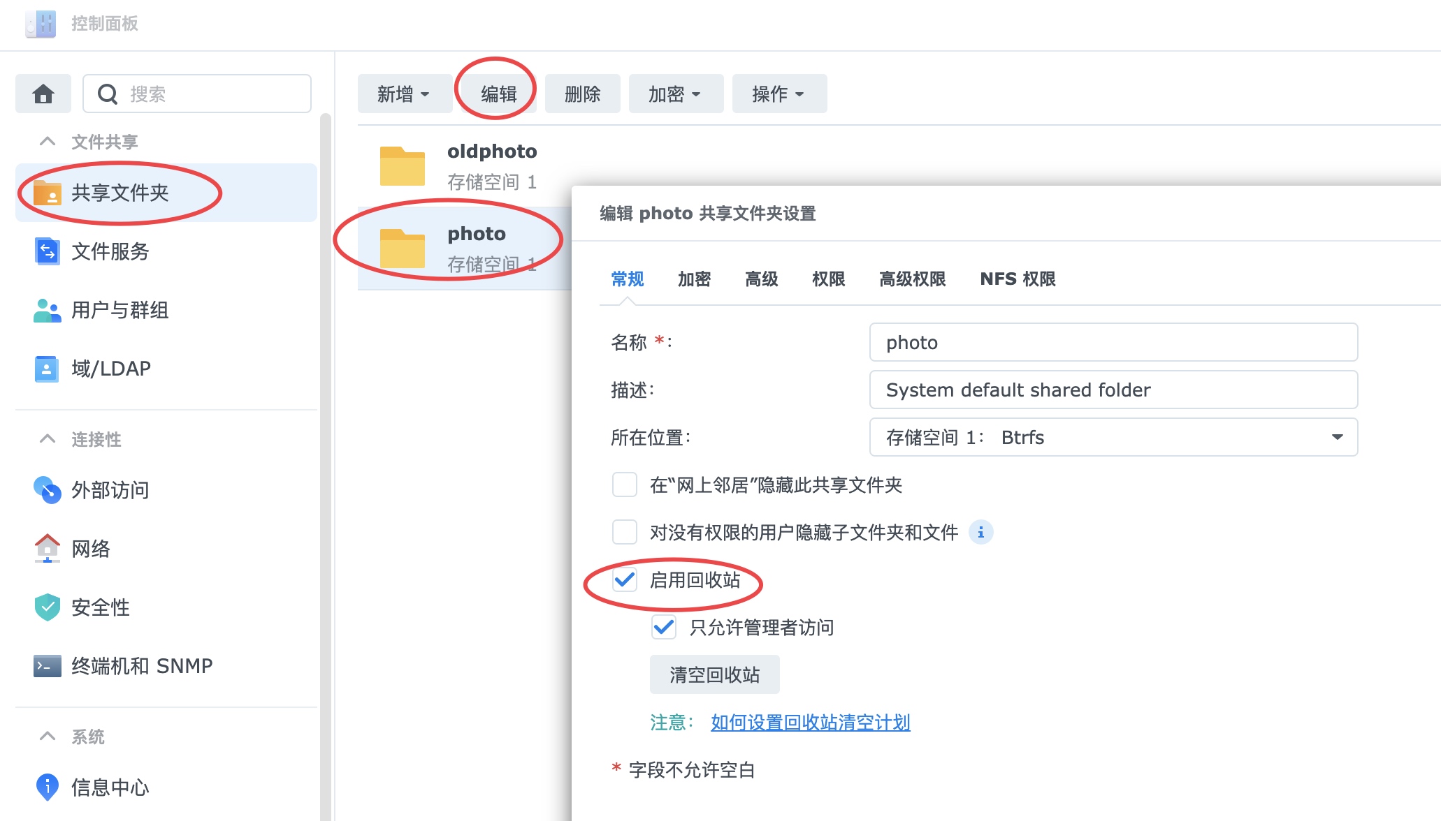Click the info icon beside 隐藏子文件夹和文件
This screenshot has width=1441, height=821.
pyautogui.click(x=981, y=533)
